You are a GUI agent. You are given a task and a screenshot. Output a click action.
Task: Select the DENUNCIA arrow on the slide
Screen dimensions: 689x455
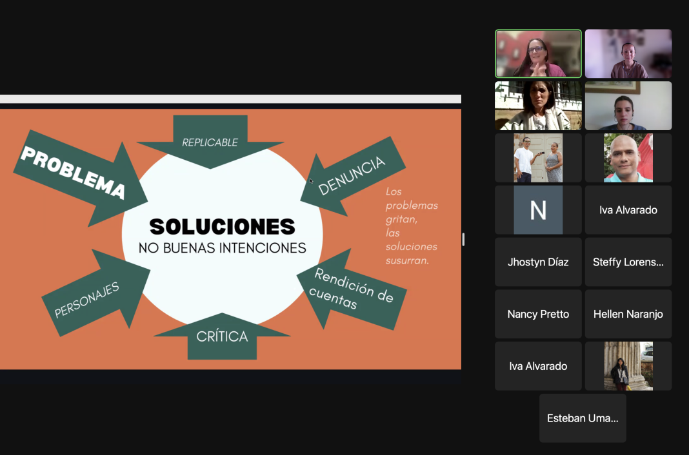tap(352, 174)
